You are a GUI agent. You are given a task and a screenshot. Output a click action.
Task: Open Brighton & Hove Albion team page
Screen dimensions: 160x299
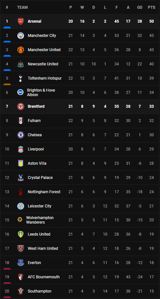[41, 93]
